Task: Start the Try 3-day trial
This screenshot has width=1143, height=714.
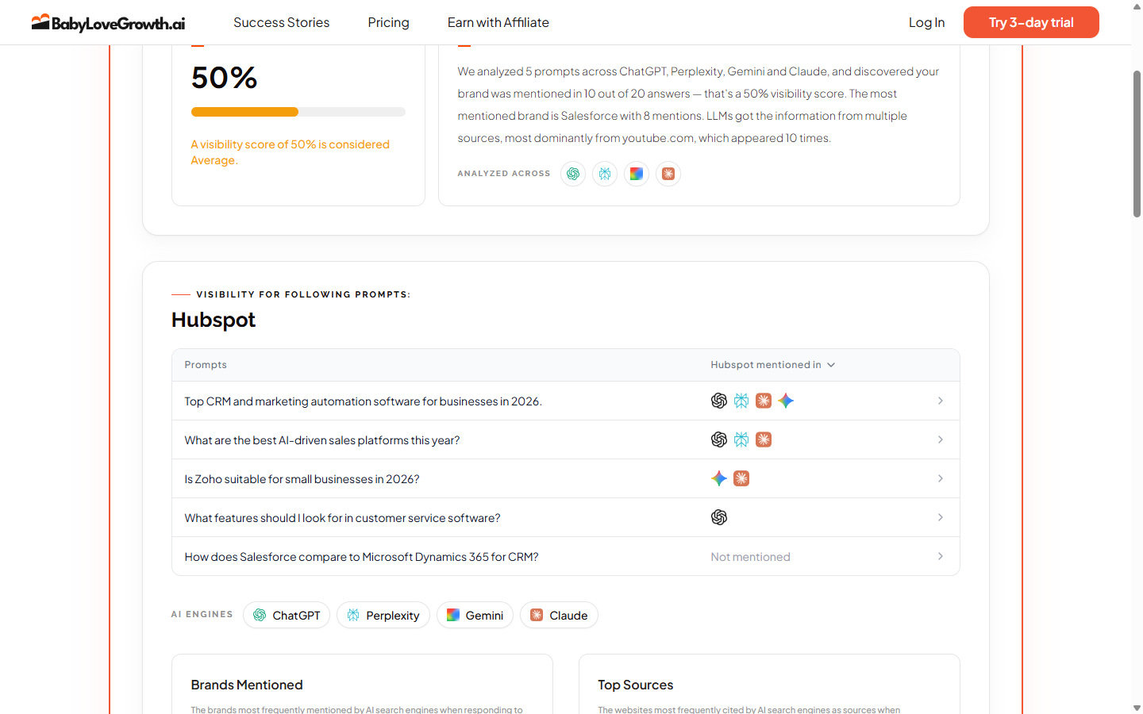Action: (1031, 22)
